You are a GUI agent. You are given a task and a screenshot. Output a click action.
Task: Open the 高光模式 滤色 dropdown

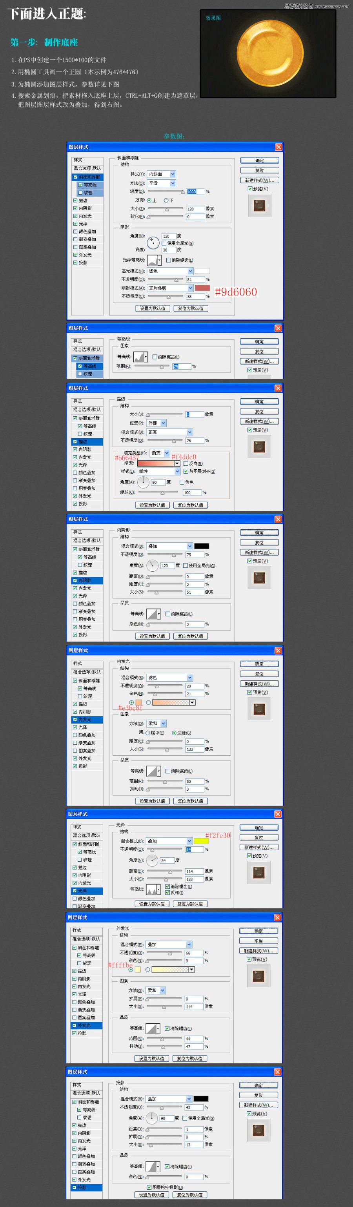point(170,271)
